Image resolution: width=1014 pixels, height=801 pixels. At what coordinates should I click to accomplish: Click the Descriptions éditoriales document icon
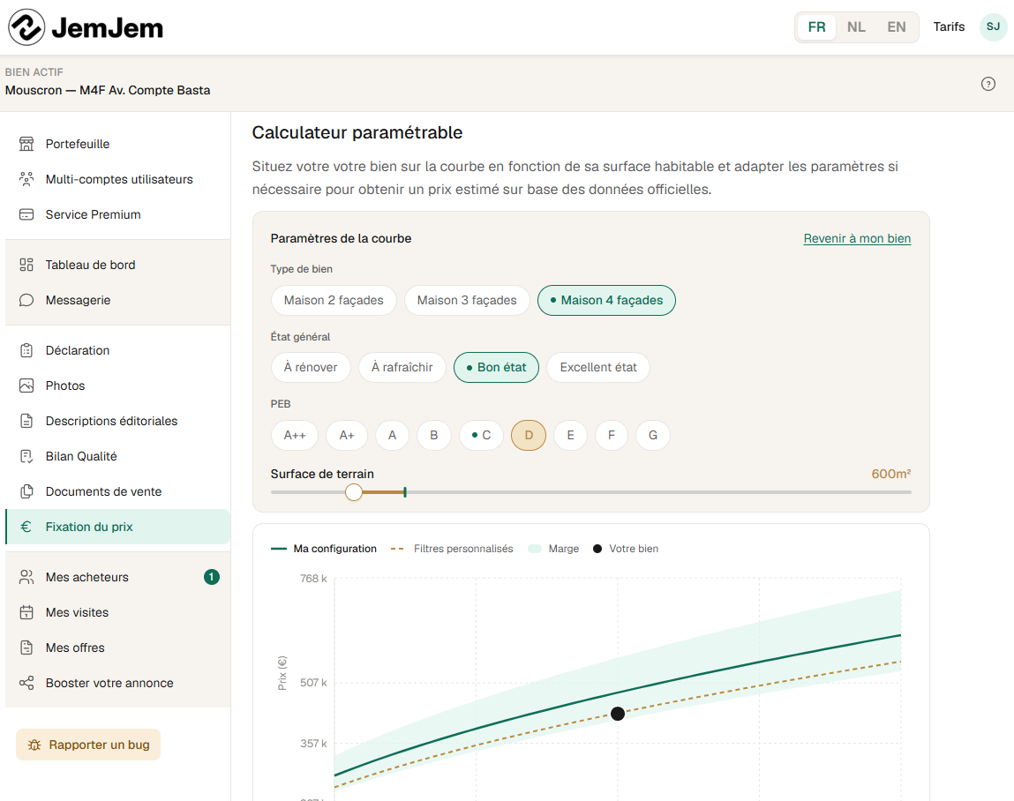[26, 421]
